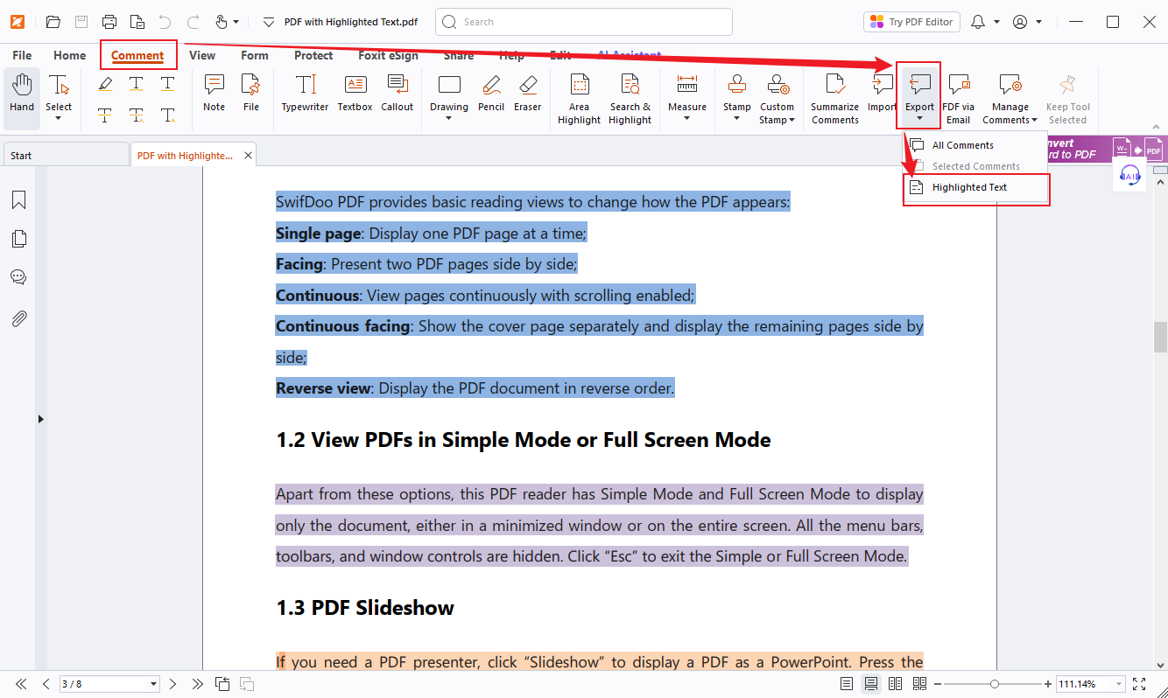1168x698 pixels.
Task: Open the Area Highlight tool
Action: (x=579, y=98)
